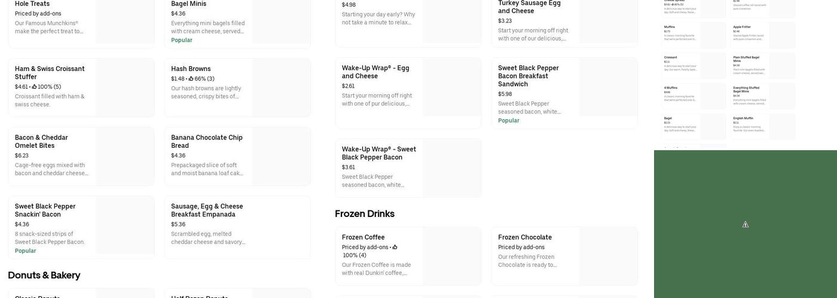Select the English Muffin item in the preview
The image size is (837, 298).
click(743, 118)
